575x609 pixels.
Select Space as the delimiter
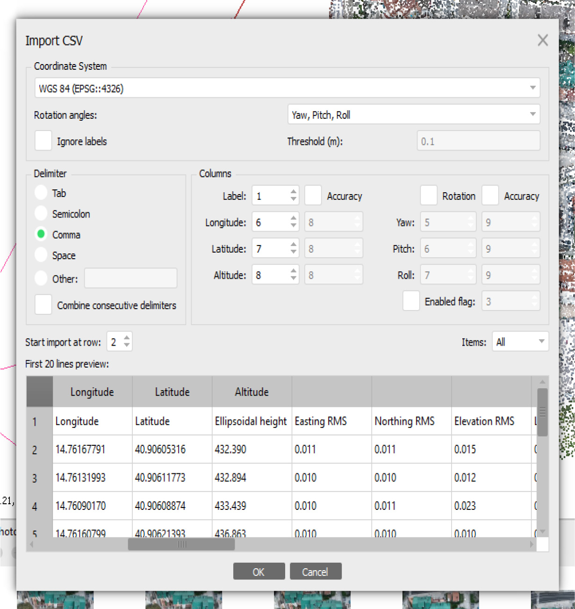pyautogui.click(x=41, y=255)
